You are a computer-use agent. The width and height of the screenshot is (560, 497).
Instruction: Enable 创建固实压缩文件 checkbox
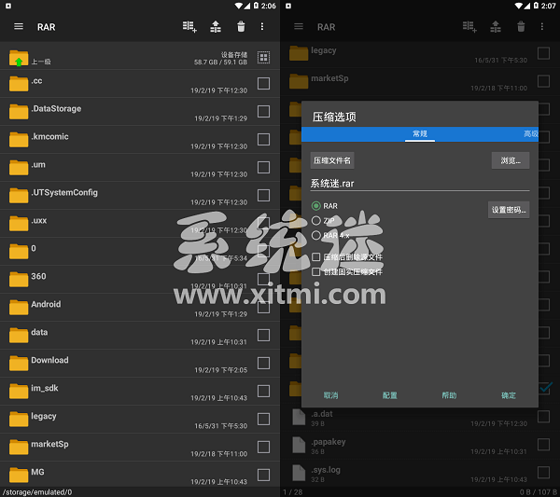(x=315, y=272)
